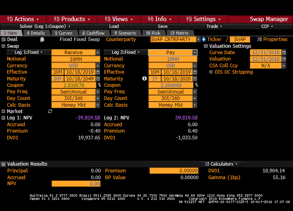Click the SWAP ticker field
The height and width of the screenshot is (211, 293).
(x=240, y=39)
